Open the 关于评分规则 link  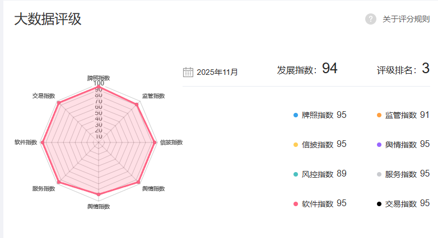pos(406,19)
